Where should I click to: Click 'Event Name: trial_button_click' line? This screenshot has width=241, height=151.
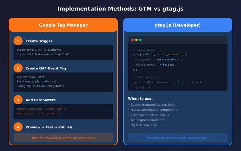[37, 81]
